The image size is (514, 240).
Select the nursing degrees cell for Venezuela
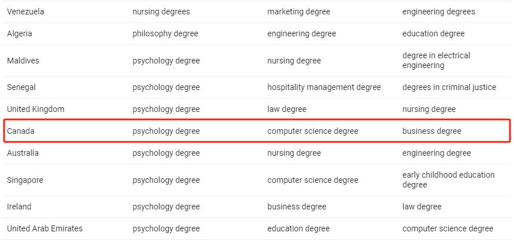pyautogui.click(x=161, y=12)
